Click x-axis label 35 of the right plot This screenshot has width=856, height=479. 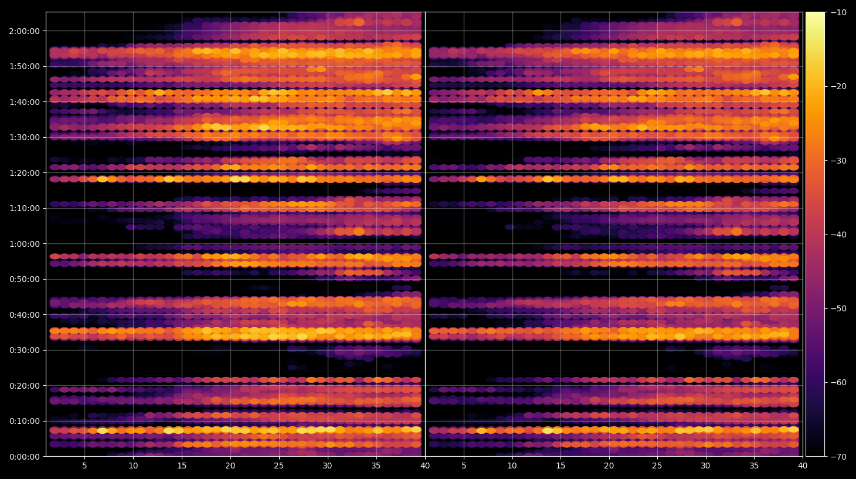click(x=754, y=466)
